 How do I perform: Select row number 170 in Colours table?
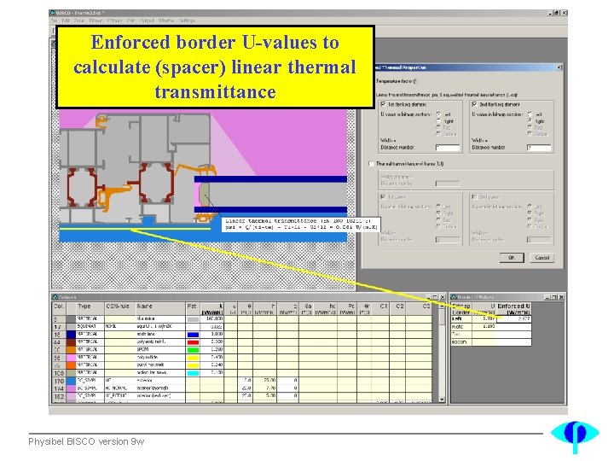[x=59, y=381]
